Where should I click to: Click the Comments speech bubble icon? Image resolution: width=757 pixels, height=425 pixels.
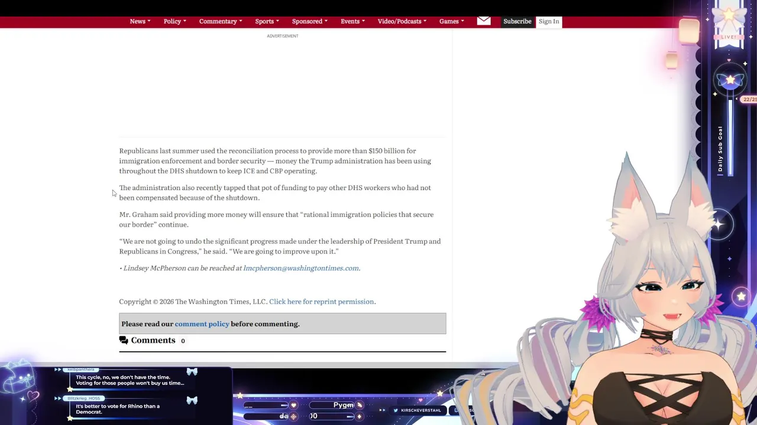pyautogui.click(x=124, y=341)
